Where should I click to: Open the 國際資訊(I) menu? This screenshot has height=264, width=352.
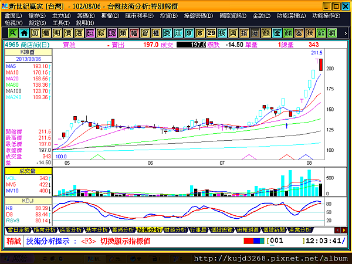233,16
